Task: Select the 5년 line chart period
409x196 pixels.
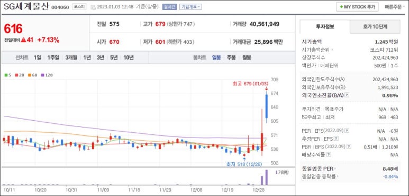Action: (114, 57)
